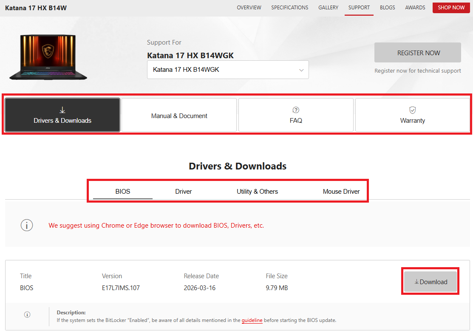Open the guideline link in Description

252,320
